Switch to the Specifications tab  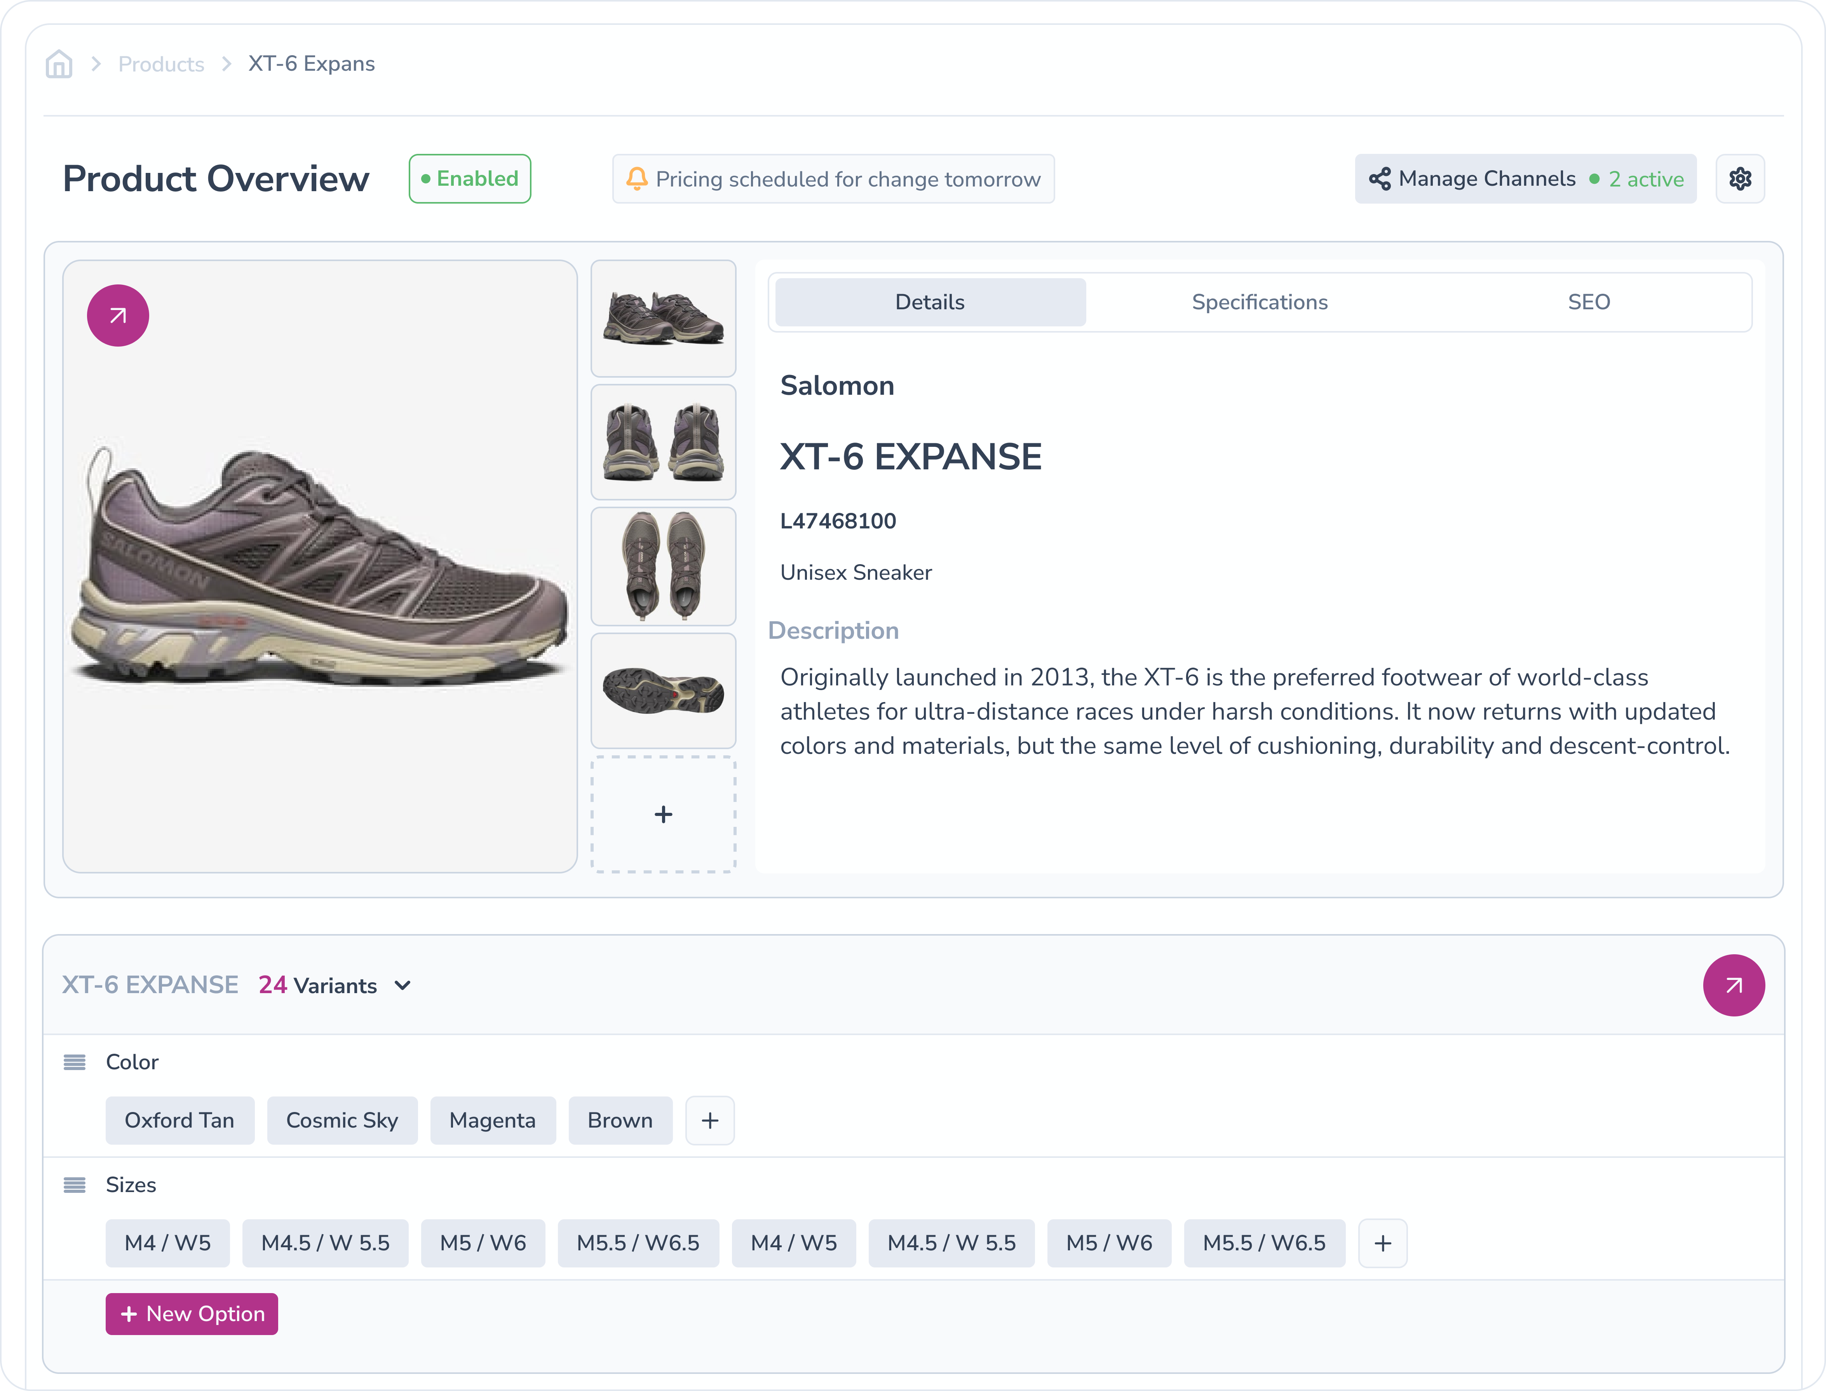coord(1259,302)
